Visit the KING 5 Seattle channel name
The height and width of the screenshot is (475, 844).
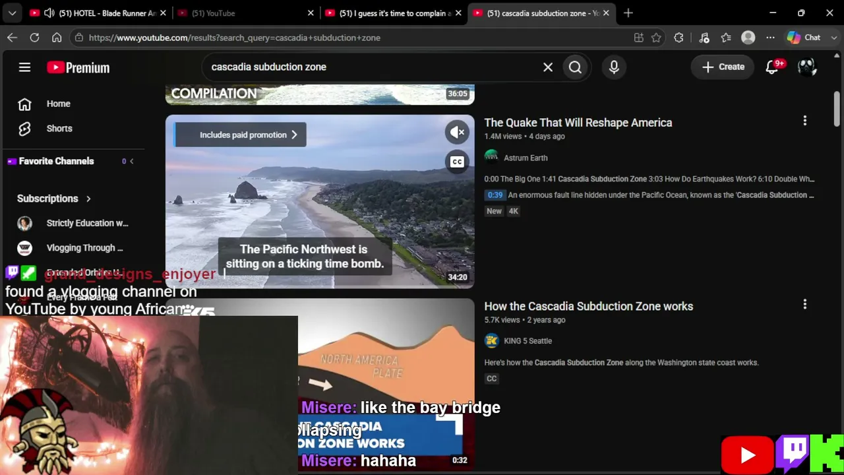pos(527,341)
